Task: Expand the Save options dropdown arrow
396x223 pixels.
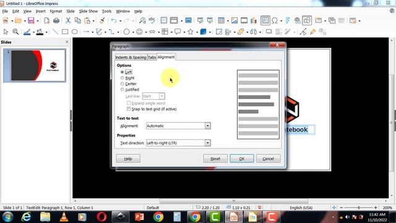Action: [37, 20]
